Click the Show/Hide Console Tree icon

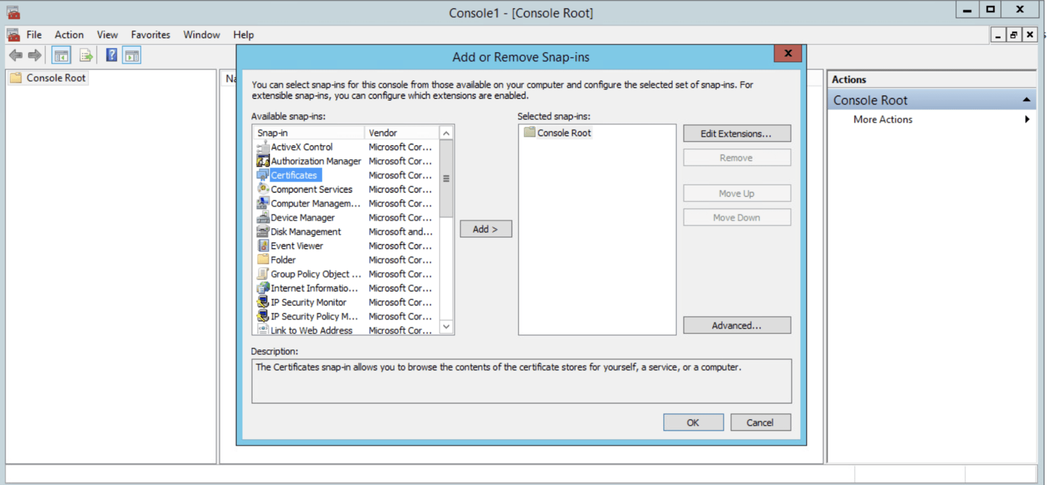(61, 55)
